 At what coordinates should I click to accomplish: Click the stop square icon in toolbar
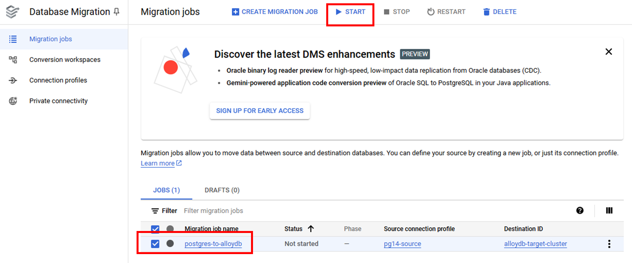click(387, 12)
